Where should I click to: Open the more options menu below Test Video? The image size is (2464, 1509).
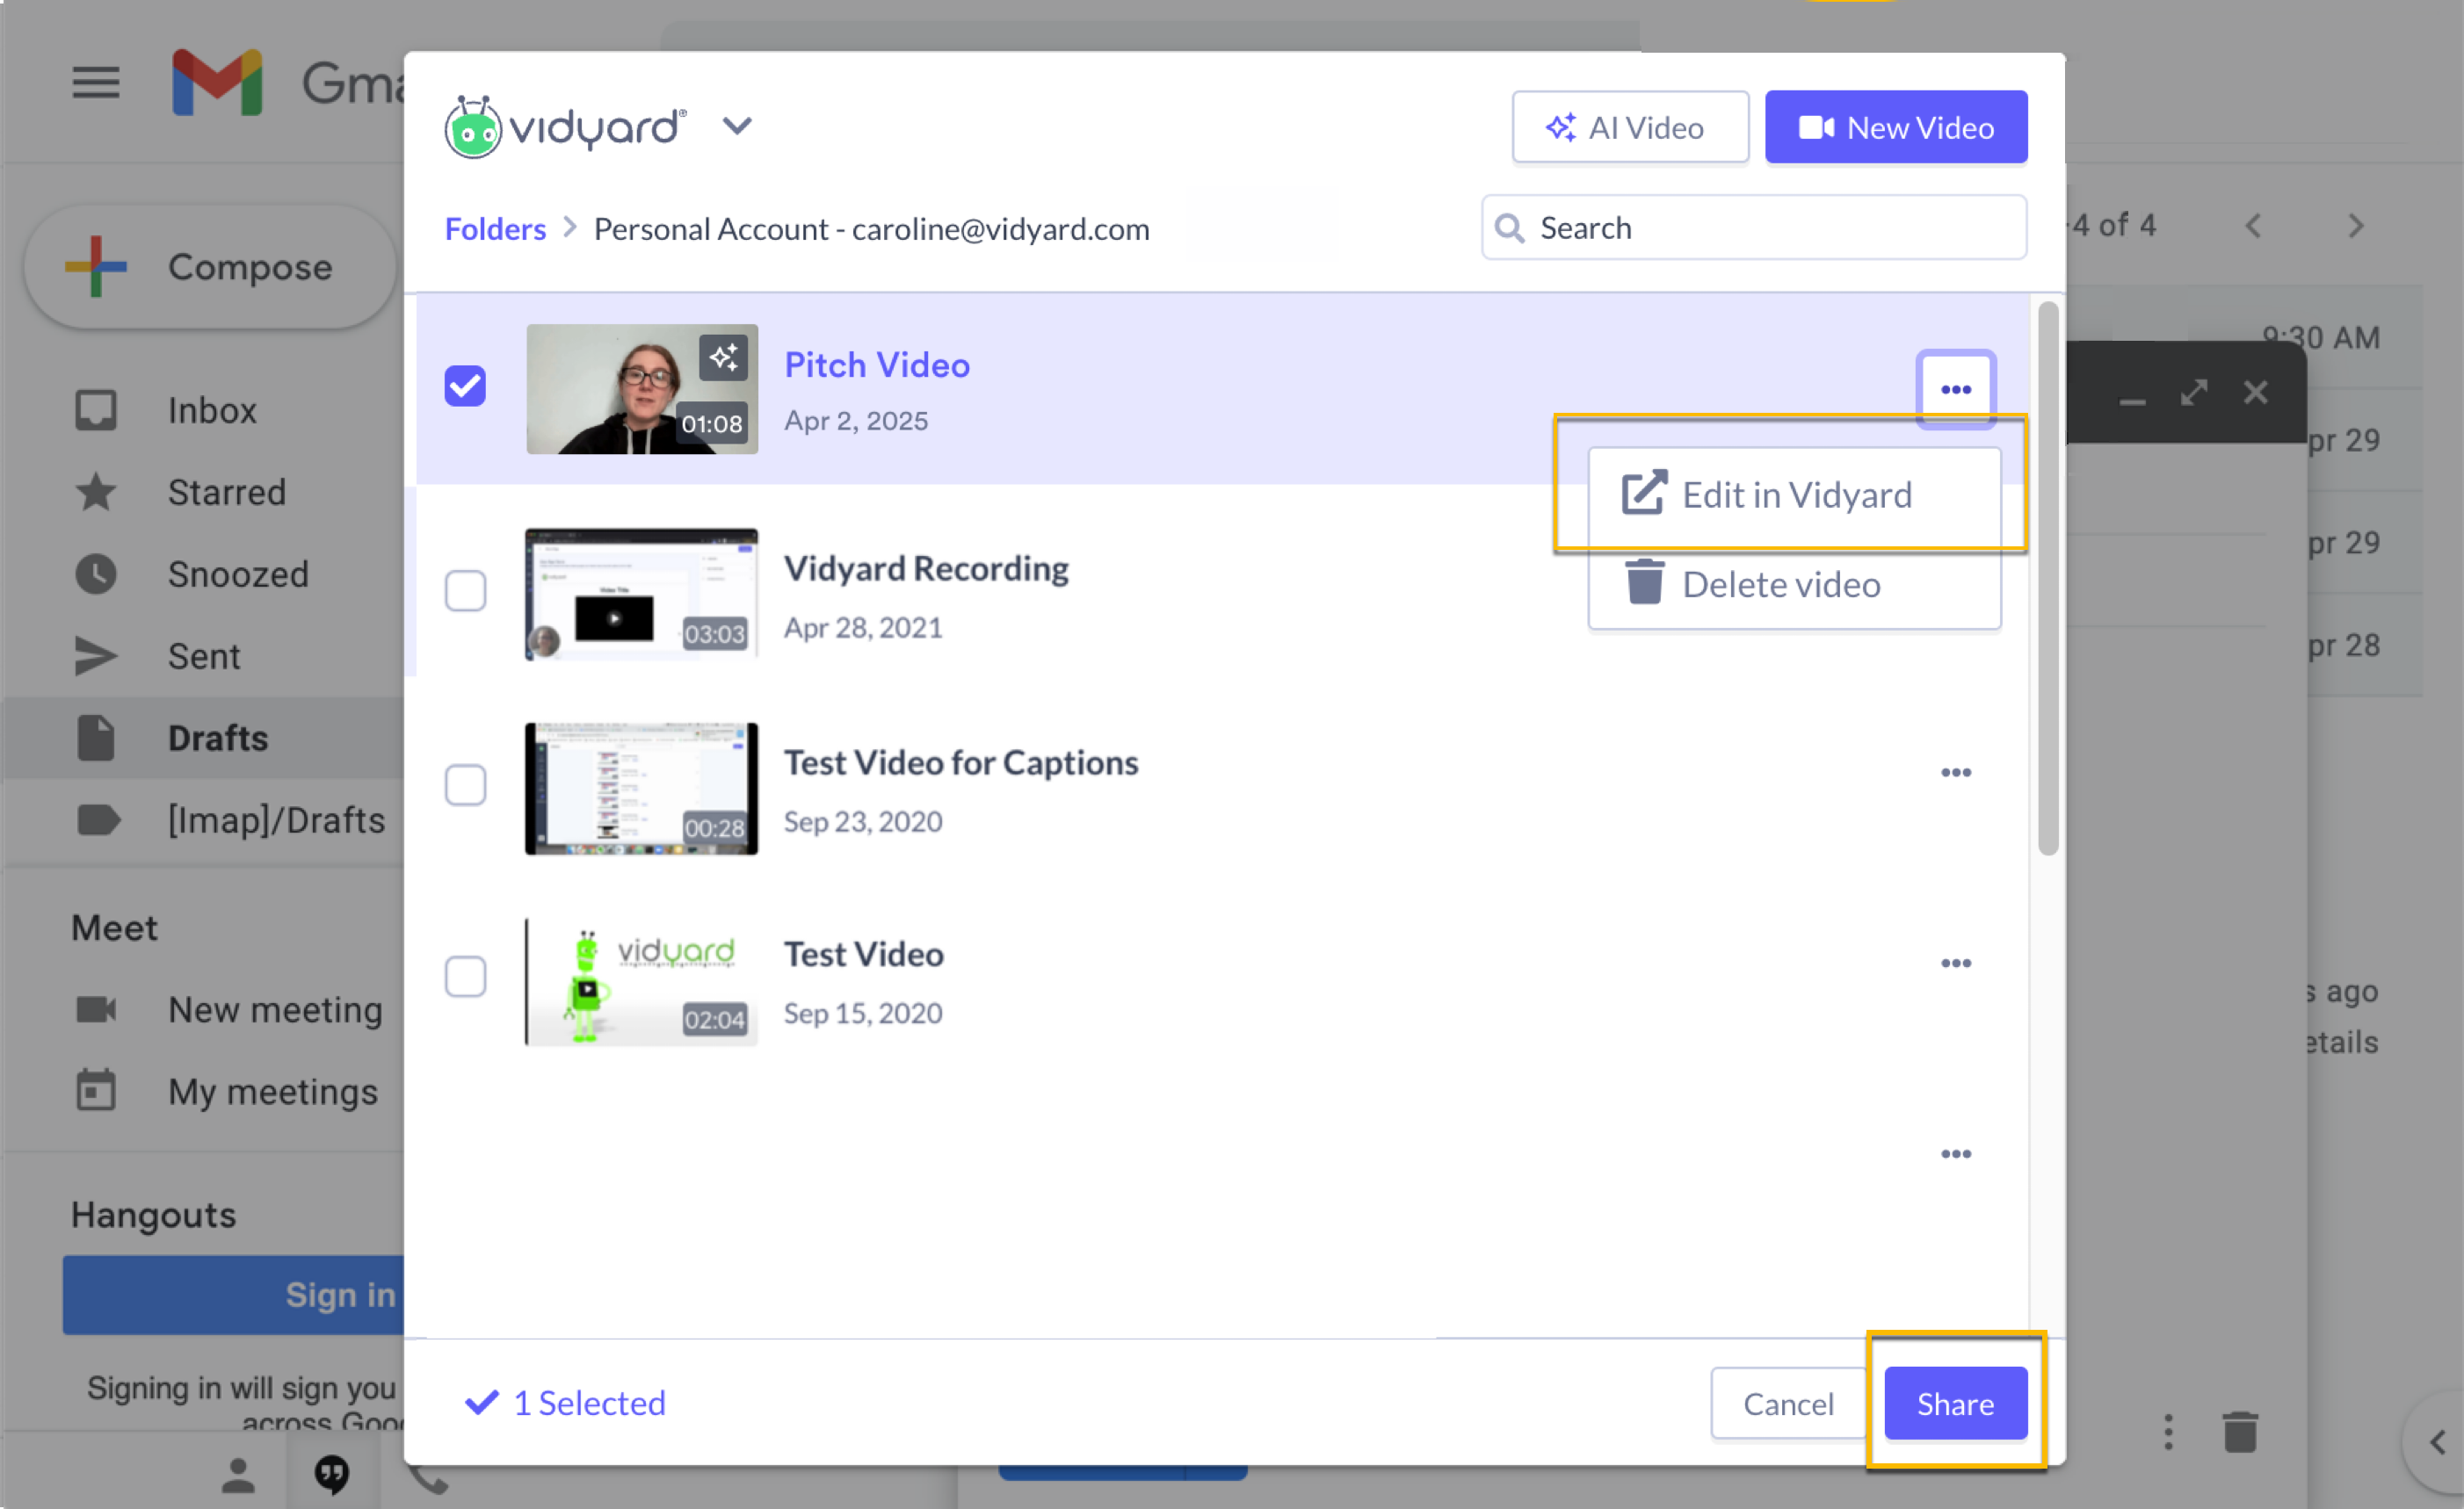[x=1956, y=1154]
